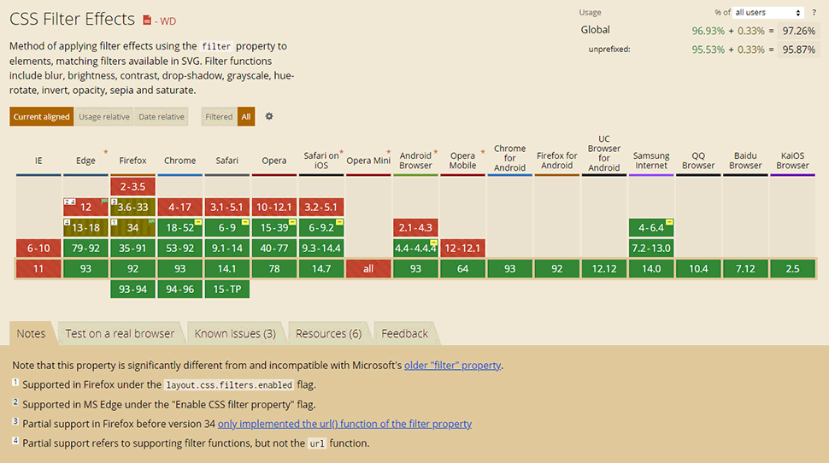Click the Firefox 93-94 cell

pos(132,290)
